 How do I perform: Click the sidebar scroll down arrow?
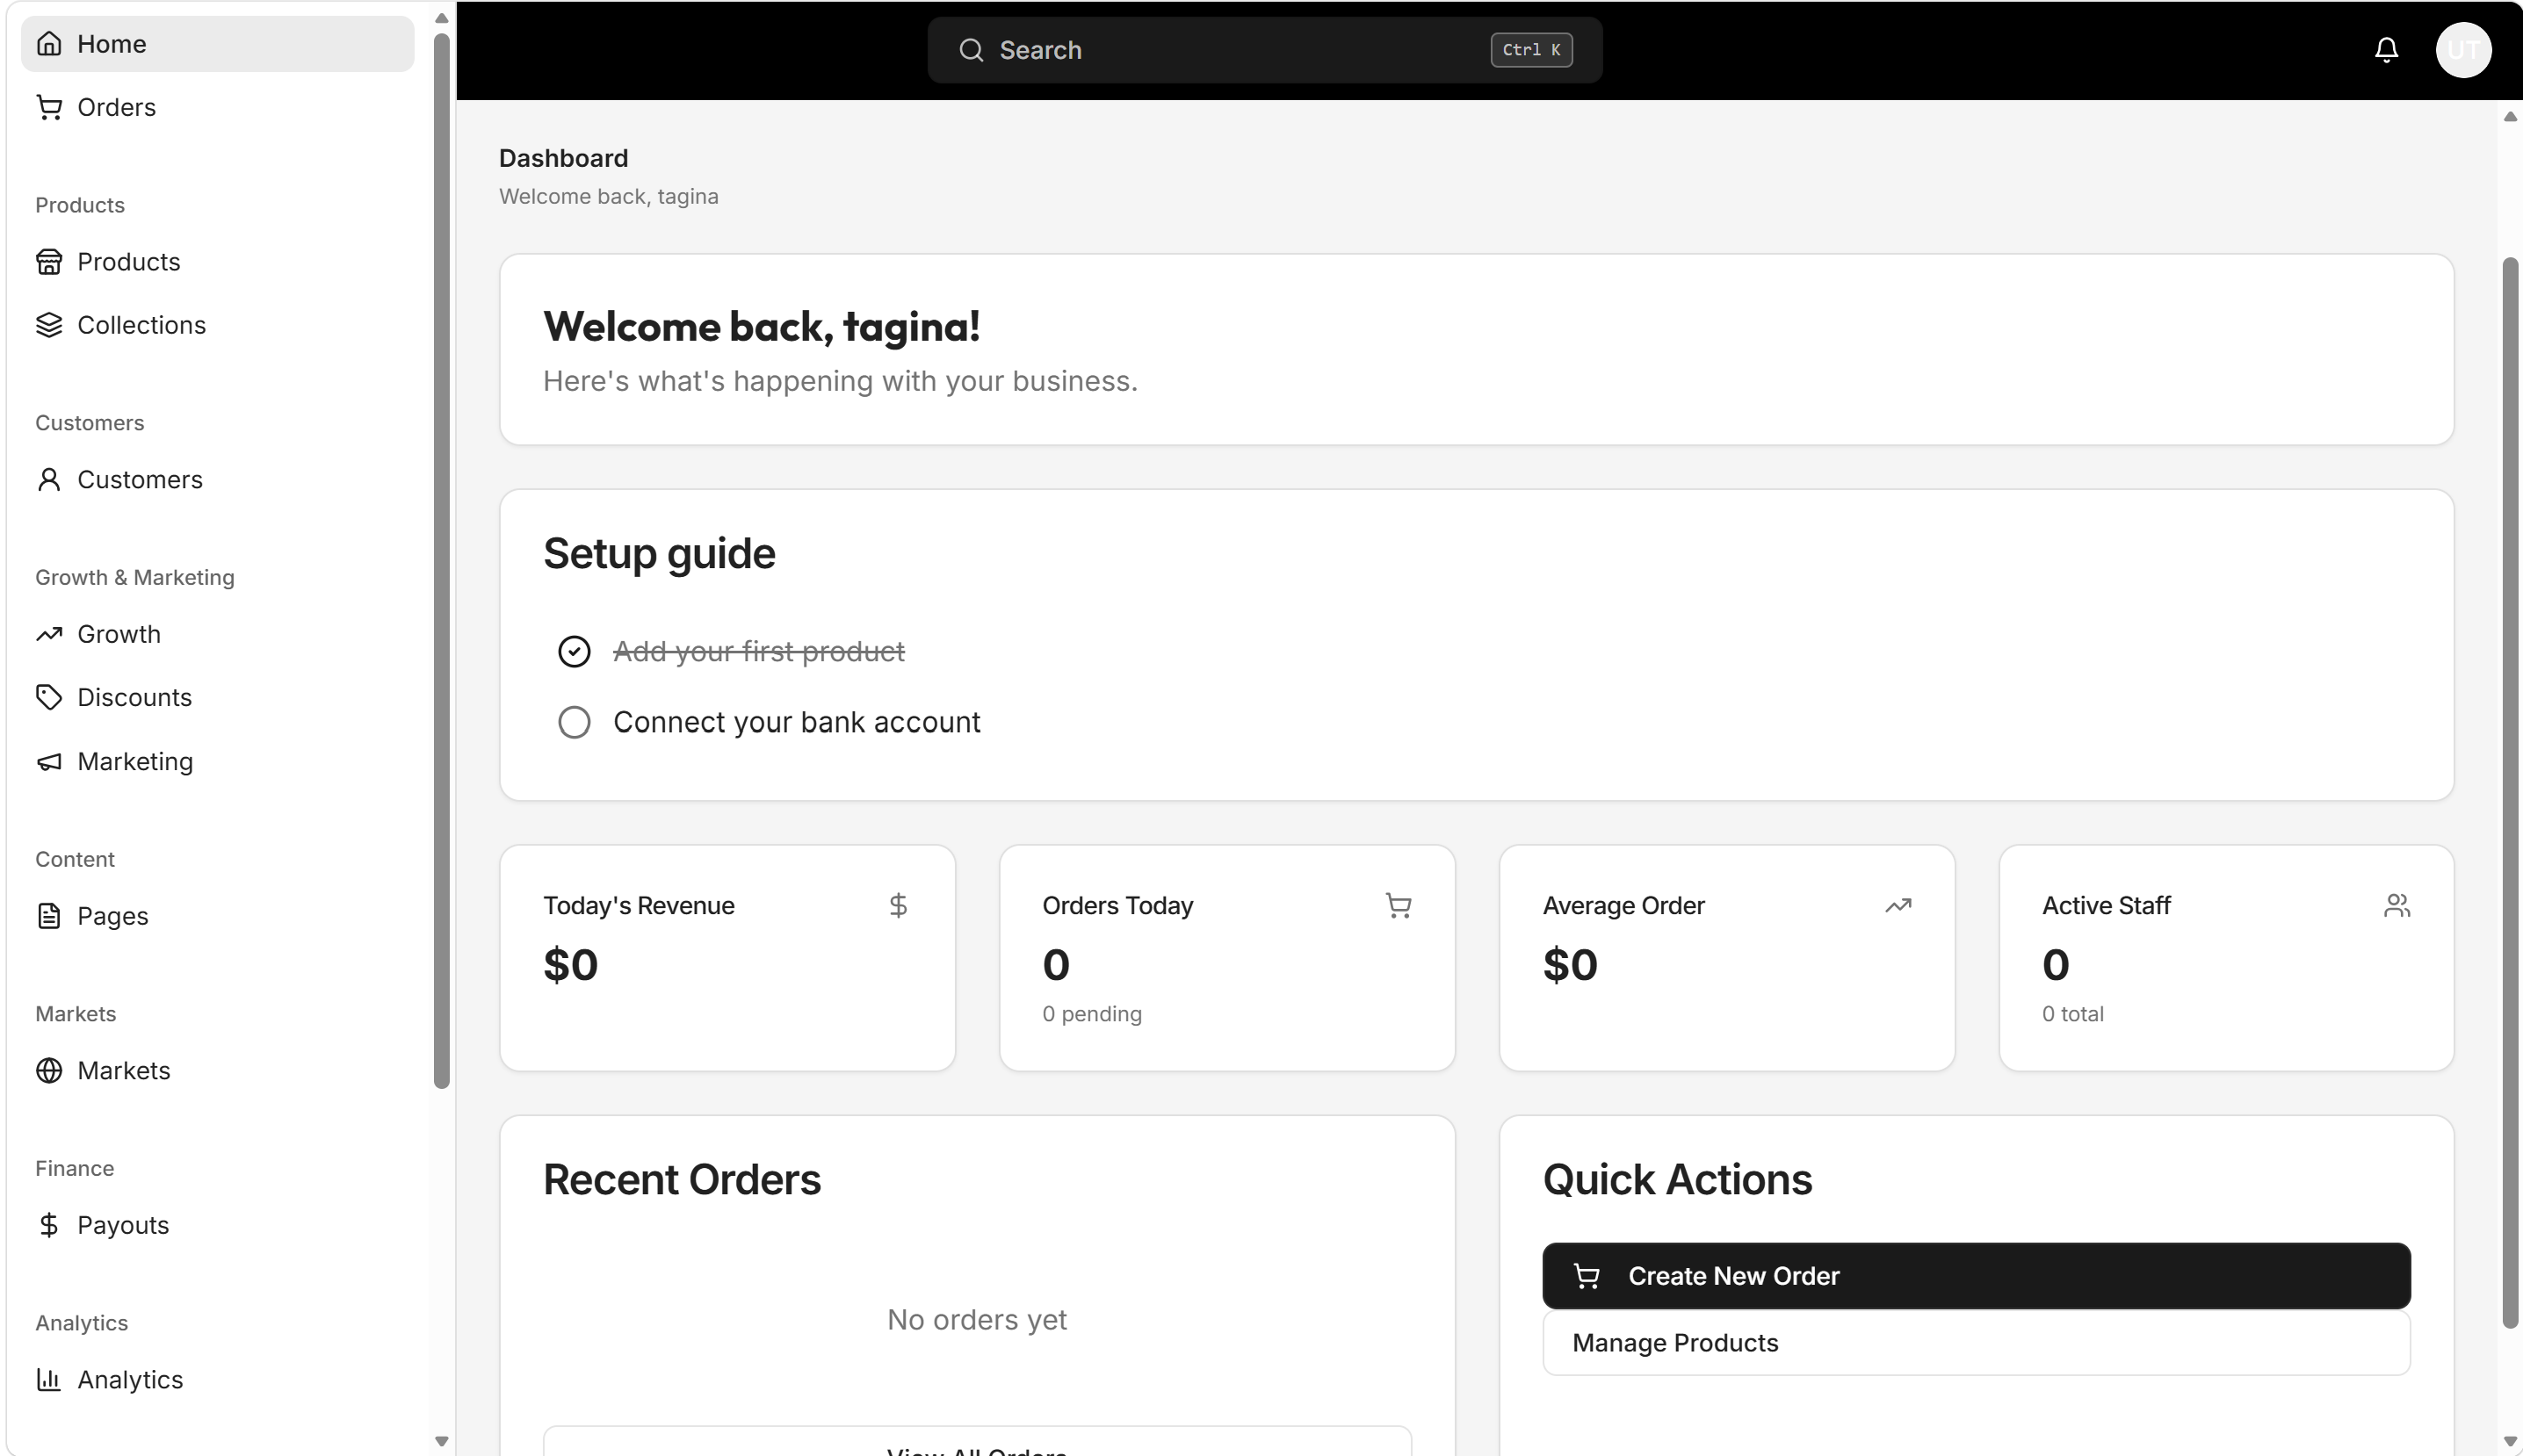point(441,1441)
